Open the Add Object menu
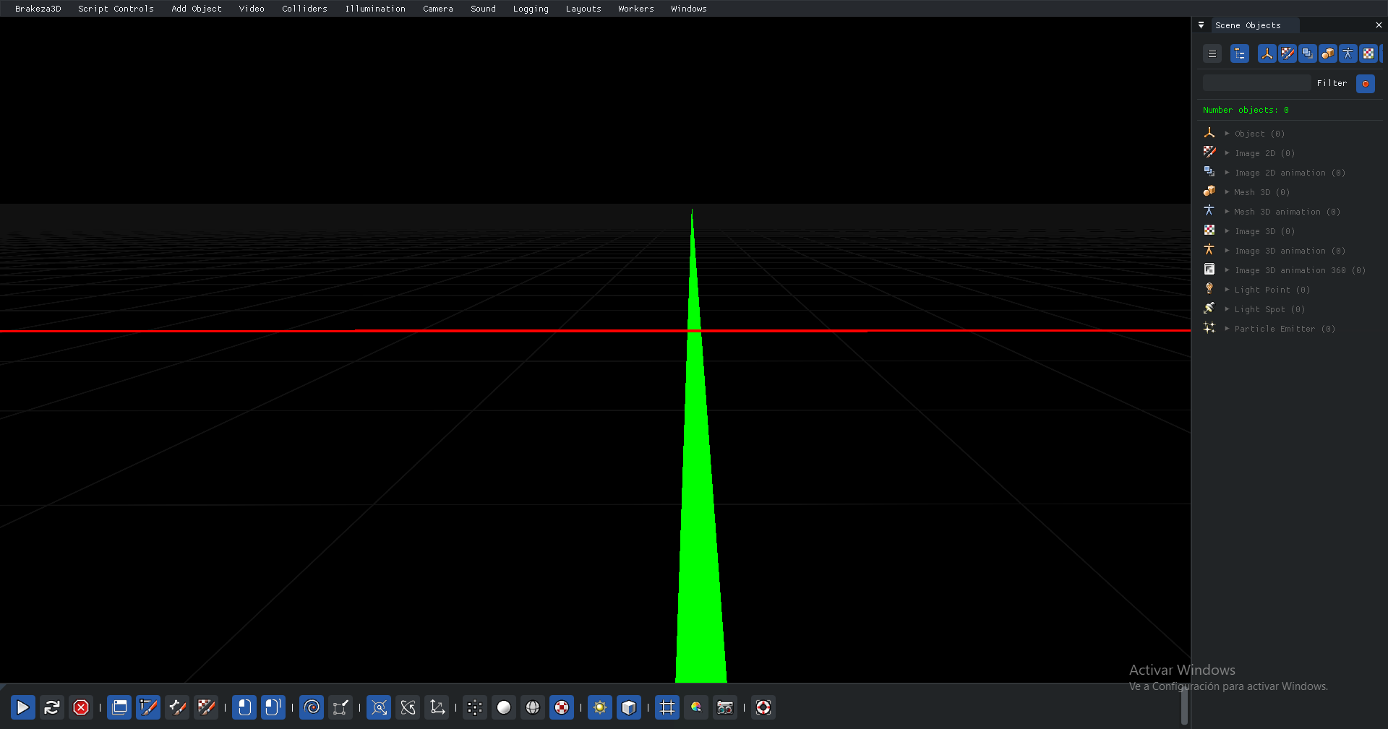 (x=196, y=9)
